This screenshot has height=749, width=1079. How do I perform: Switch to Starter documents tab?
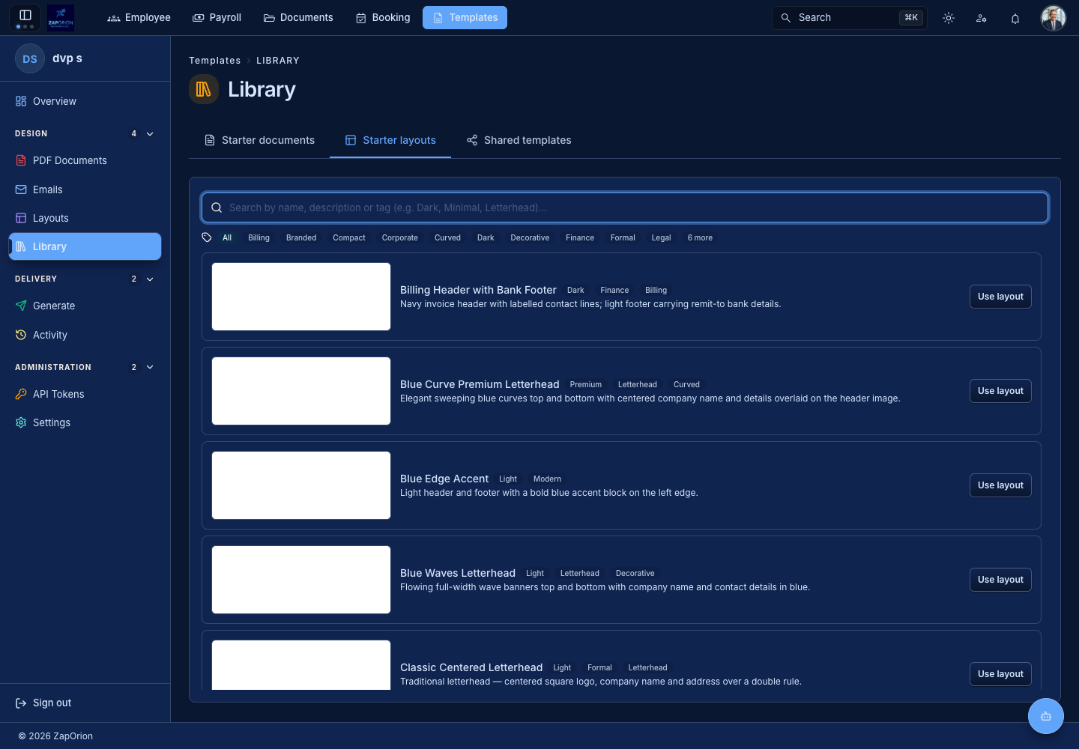point(259,140)
